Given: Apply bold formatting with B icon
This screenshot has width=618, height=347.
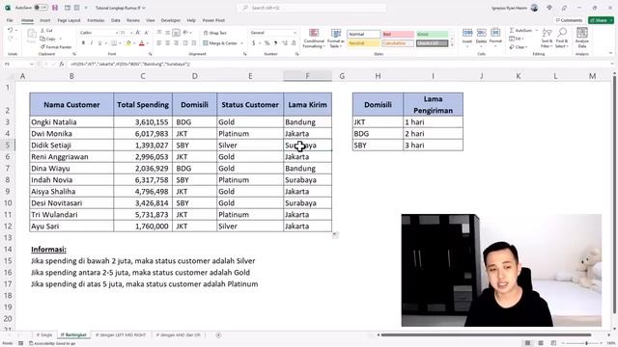Looking at the screenshot, I should click(x=83, y=42).
